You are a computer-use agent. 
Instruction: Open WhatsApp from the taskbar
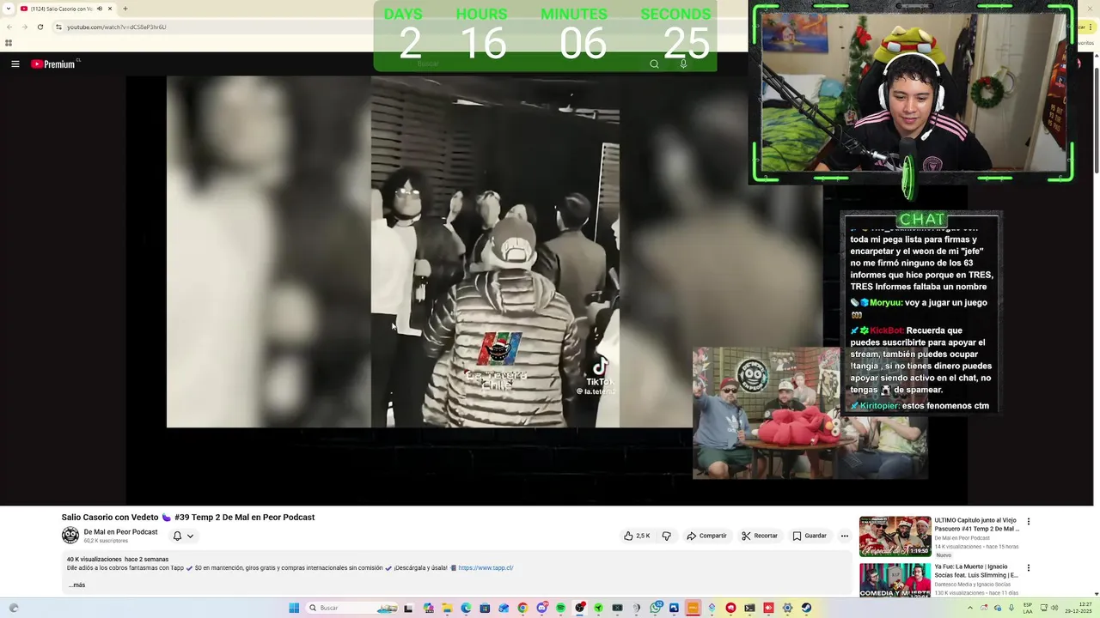[x=656, y=608]
